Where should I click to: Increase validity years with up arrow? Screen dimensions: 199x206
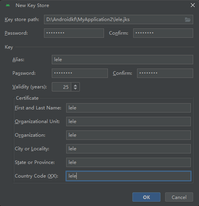(x=75, y=85)
